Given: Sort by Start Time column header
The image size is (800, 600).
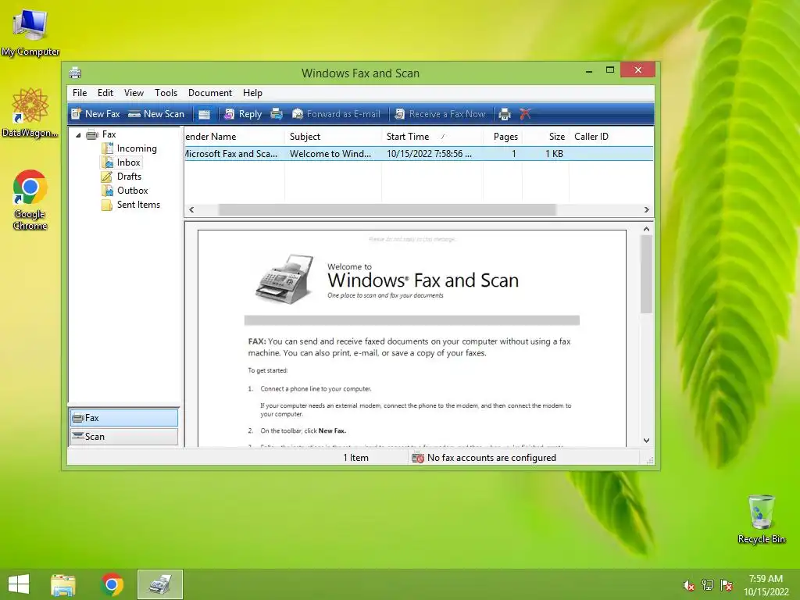Looking at the screenshot, I should [432, 137].
